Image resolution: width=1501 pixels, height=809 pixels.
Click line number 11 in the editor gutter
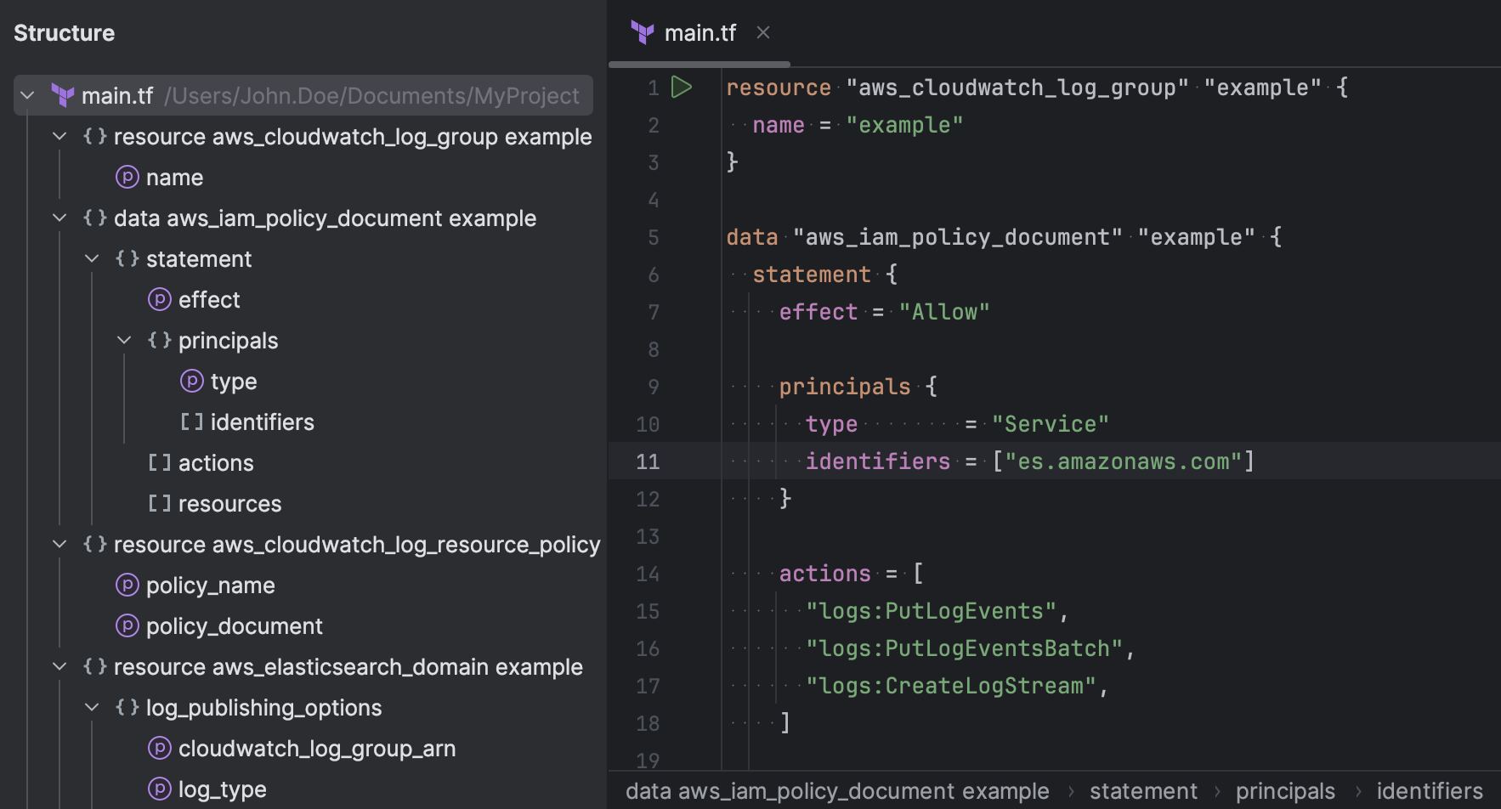tap(648, 461)
